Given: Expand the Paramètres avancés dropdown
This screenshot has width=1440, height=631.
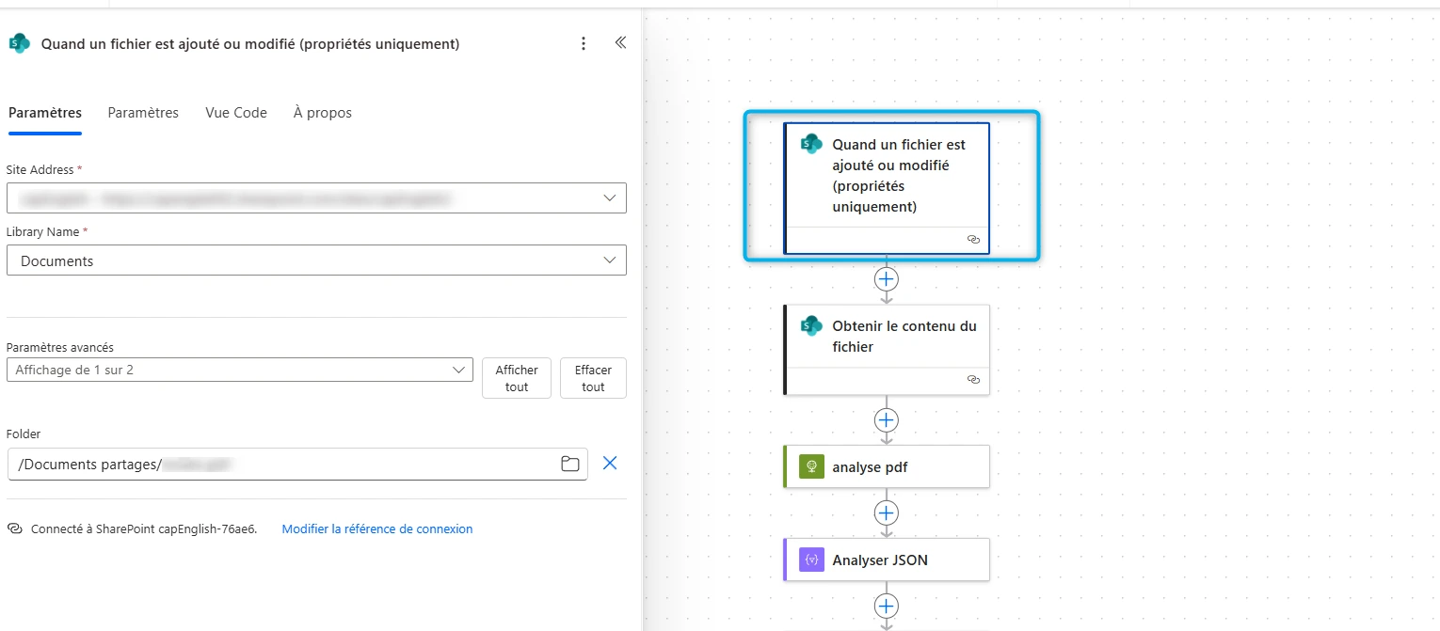Looking at the screenshot, I should (240, 370).
